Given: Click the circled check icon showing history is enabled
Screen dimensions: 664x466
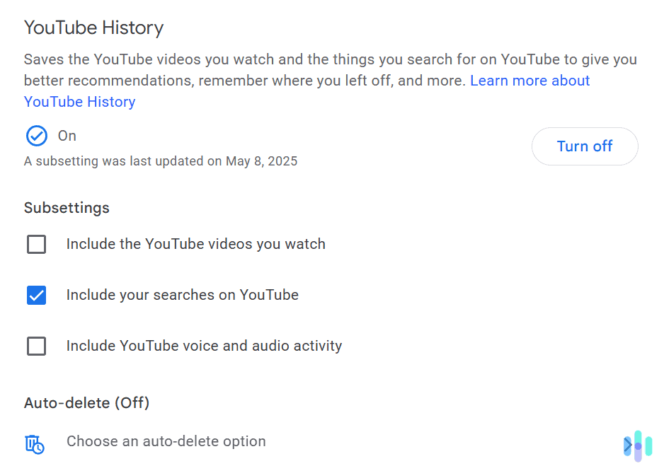Looking at the screenshot, I should point(36,136).
